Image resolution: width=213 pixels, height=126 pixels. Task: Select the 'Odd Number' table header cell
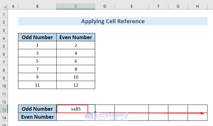tap(37, 37)
